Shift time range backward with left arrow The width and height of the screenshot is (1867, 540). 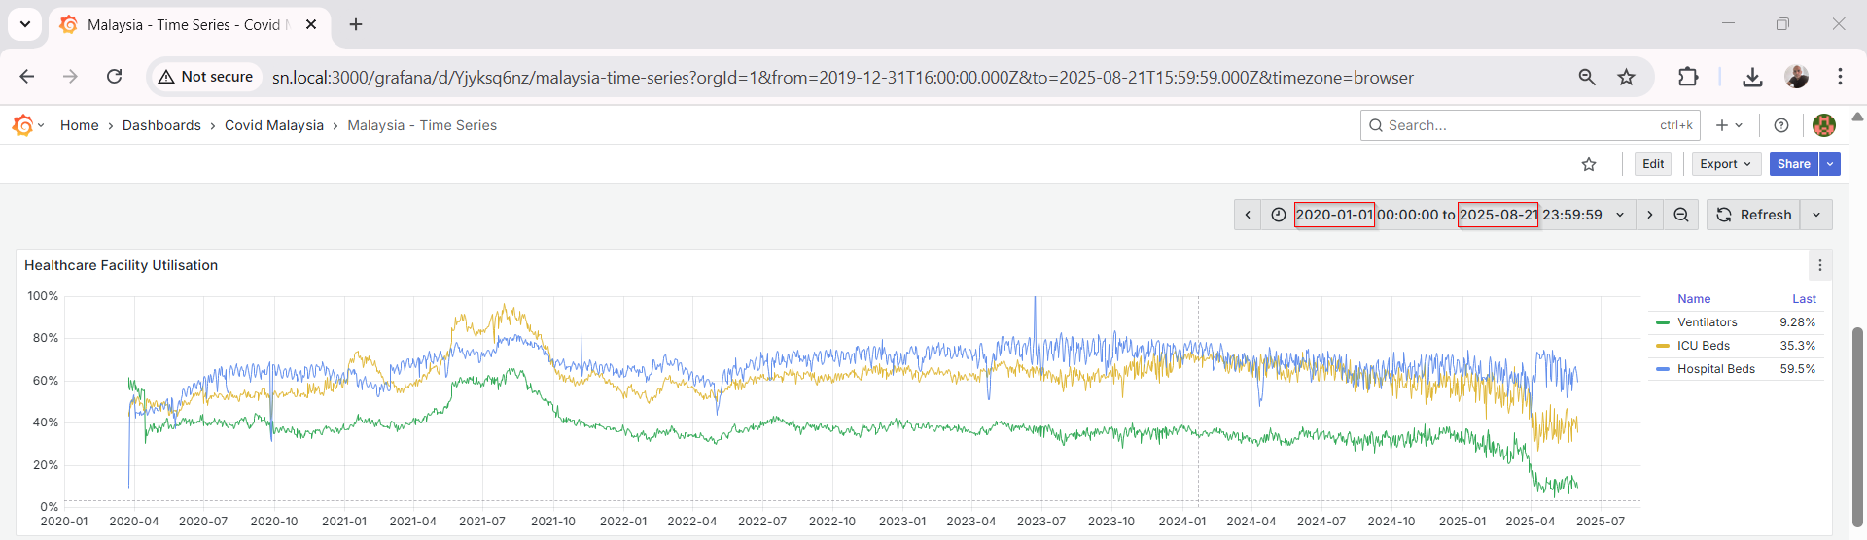pos(1248,215)
